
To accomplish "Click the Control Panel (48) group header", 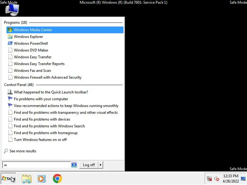I will click(x=19, y=85).
